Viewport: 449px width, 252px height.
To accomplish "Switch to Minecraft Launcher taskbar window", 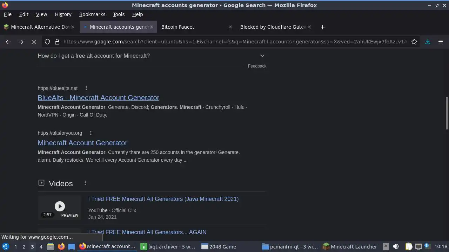I will click(350, 247).
